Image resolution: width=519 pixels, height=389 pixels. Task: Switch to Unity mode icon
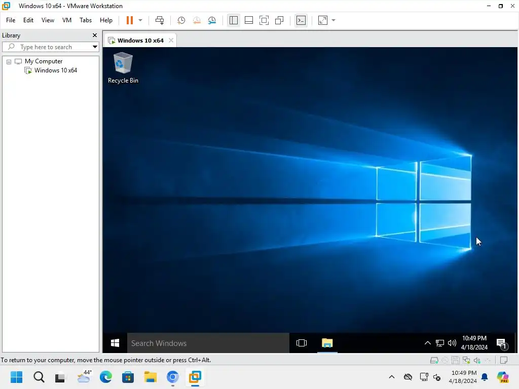point(279,20)
